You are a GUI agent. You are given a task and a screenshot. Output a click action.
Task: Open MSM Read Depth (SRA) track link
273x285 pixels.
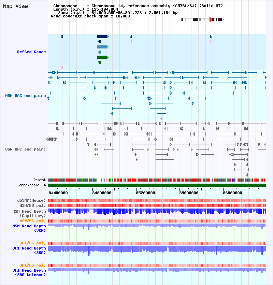click(x=29, y=228)
